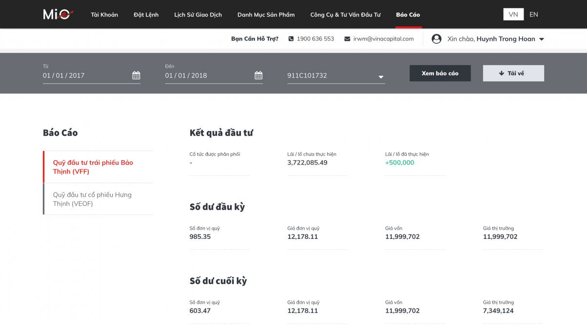Click the user profile avatar icon

436,39
